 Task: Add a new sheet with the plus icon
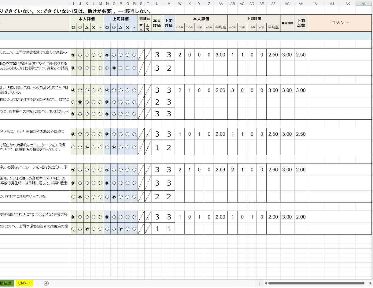click(46, 283)
